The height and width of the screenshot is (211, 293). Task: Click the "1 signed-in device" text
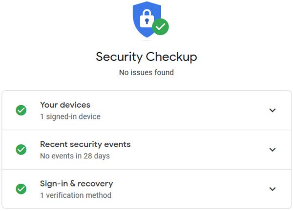tap(70, 116)
